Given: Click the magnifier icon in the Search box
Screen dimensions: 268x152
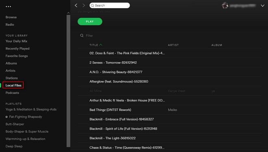Looking at the screenshot, I should pos(92,5).
